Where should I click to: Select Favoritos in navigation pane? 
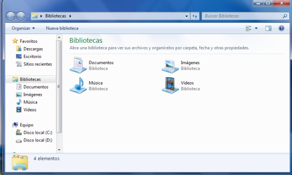(x=29, y=41)
